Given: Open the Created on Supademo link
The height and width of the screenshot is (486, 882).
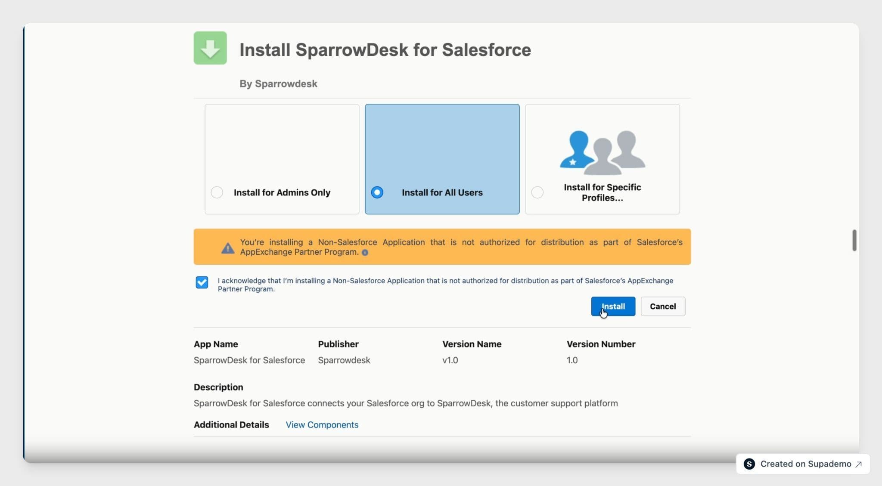Looking at the screenshot, I should click(803, 464).
